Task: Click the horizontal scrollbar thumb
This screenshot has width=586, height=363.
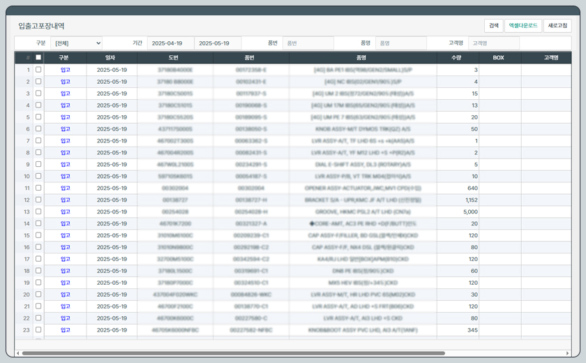Action: click(x=234, y=353)
